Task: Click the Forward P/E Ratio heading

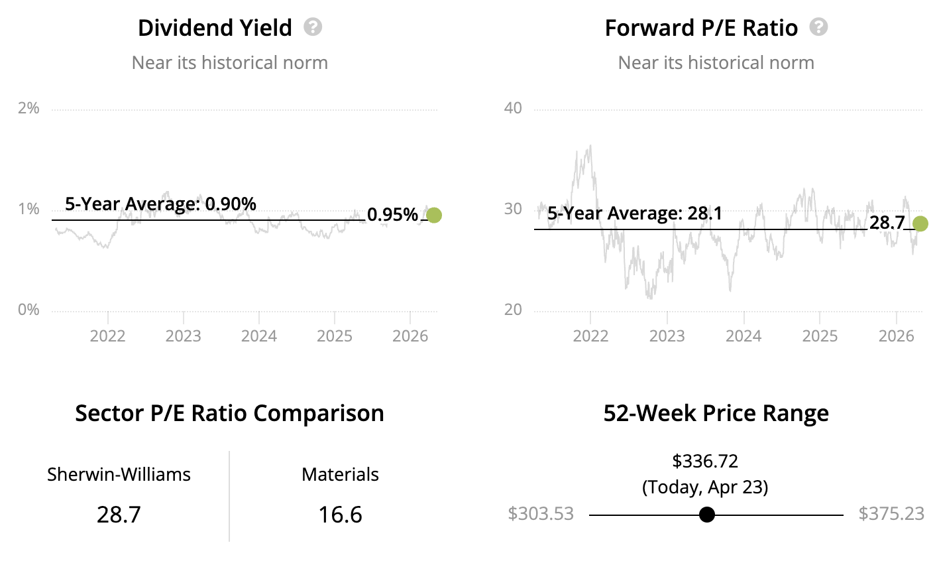Action: (701, 28)
